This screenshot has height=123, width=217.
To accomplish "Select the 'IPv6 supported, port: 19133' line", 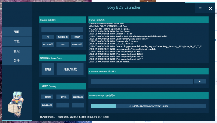I will [116, 54].
